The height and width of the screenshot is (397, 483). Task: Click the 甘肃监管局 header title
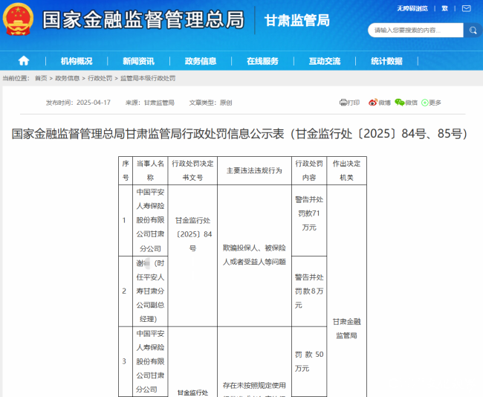[x=297, y=21]
